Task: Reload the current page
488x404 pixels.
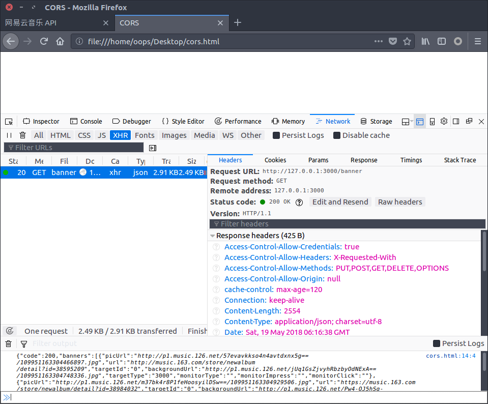Action: pos(44,41)
